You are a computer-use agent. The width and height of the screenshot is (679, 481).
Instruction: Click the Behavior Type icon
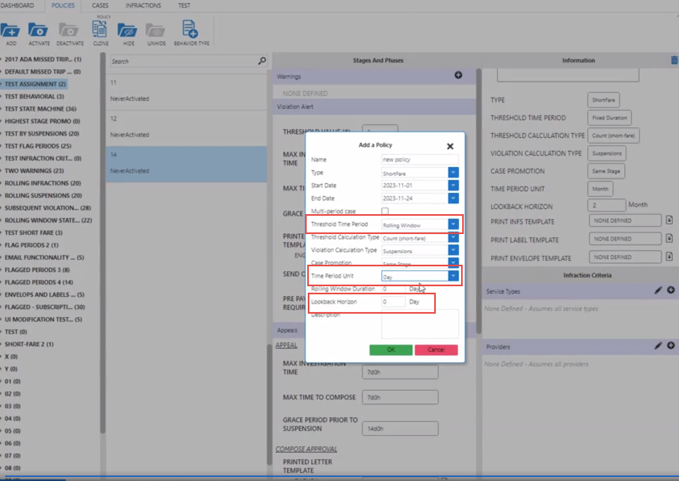(190, 30)
